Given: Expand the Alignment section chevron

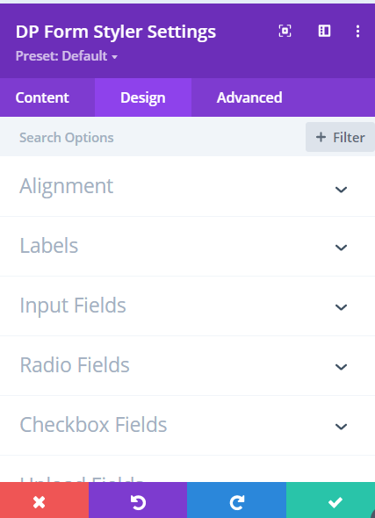Looking at the screenshot, I should pos(341,190).
